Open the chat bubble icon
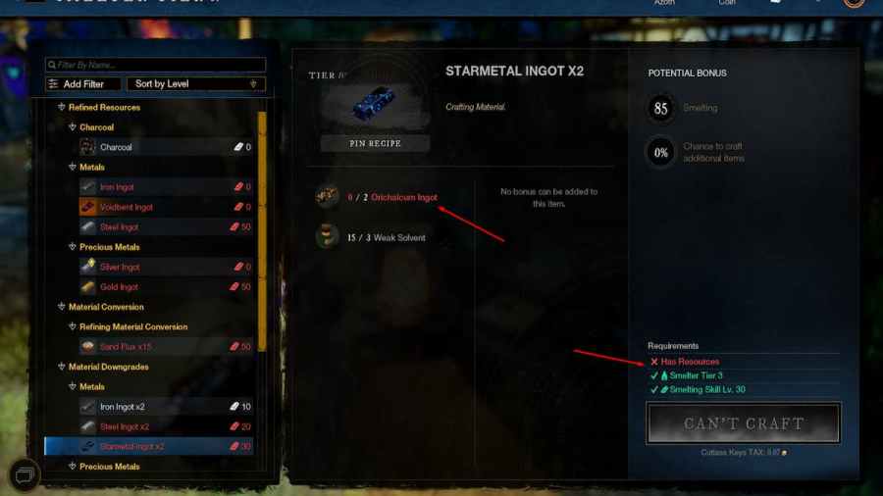Image resolution: width=883 pixels, height=496 pixels. point(25,475)
